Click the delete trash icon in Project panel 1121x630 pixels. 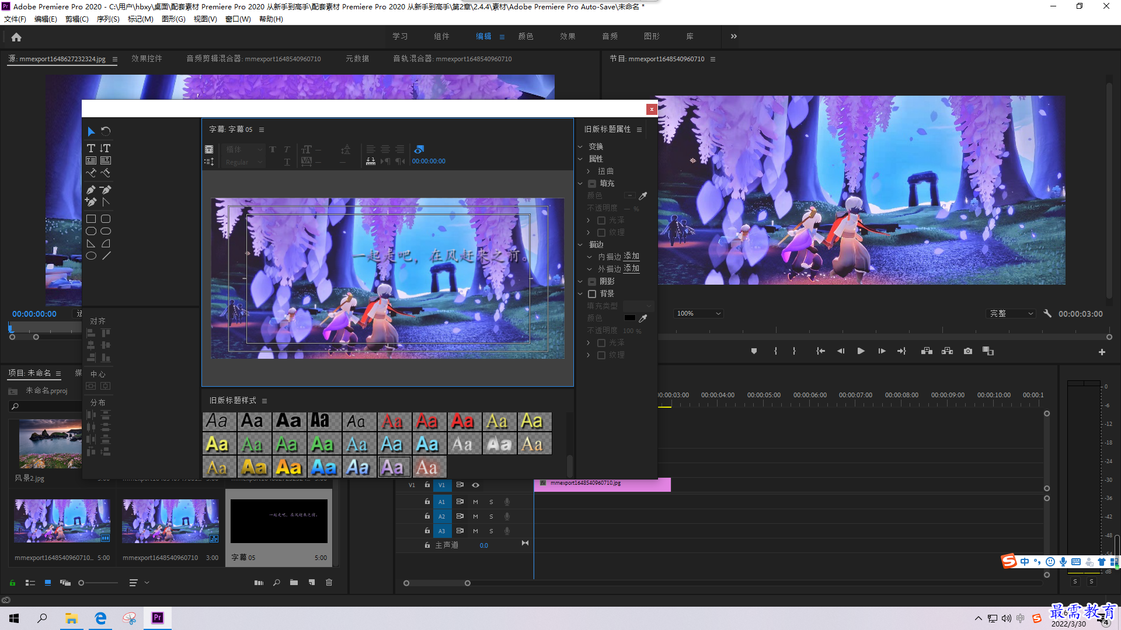point(329,582)
